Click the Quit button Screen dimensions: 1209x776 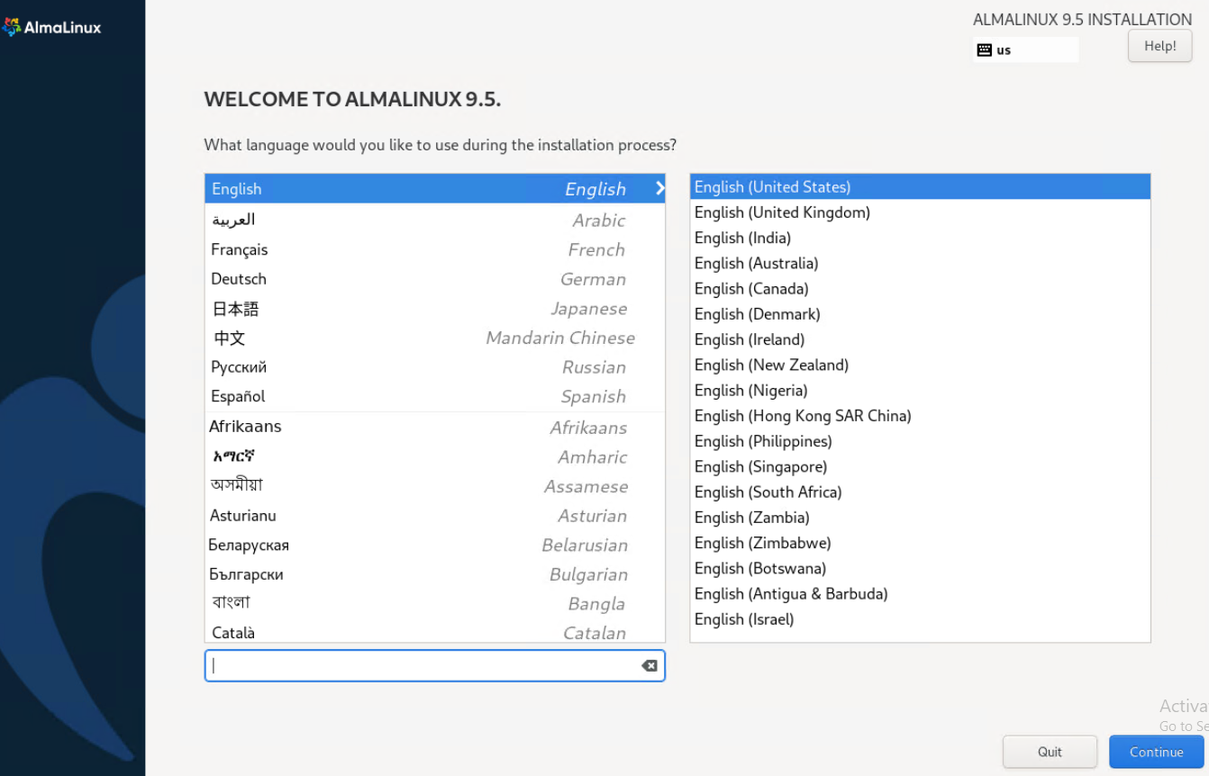pos(1050,752)
